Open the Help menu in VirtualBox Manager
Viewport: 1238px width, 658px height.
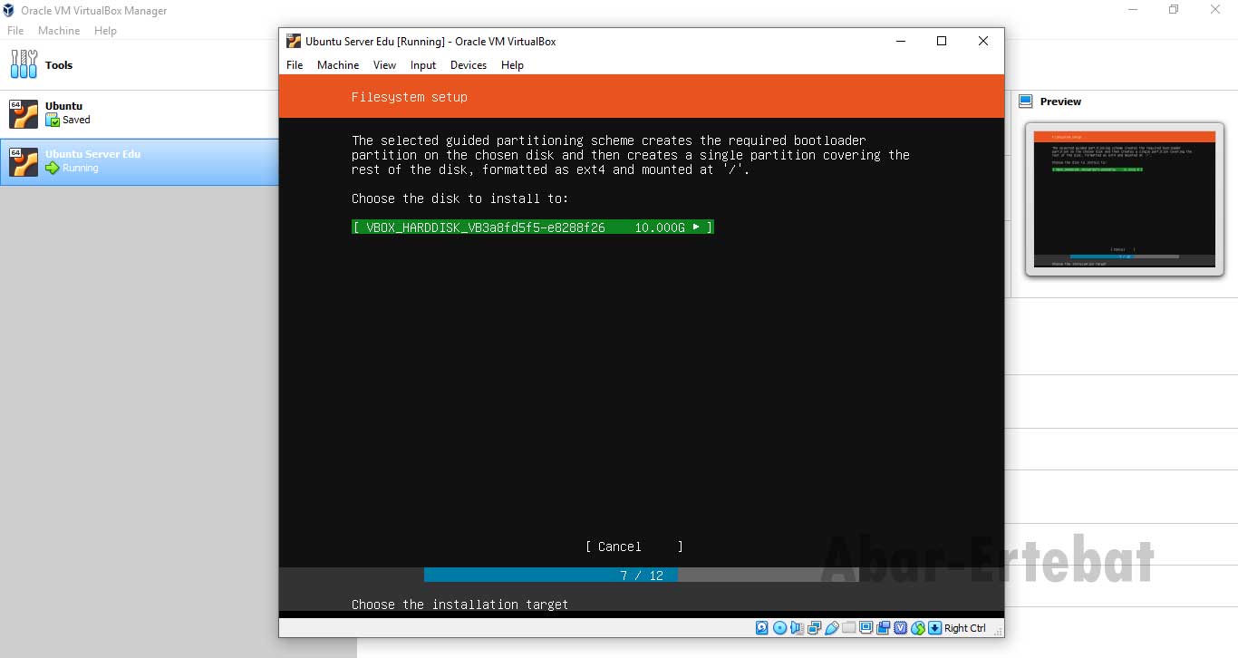(x=105, y=30)
